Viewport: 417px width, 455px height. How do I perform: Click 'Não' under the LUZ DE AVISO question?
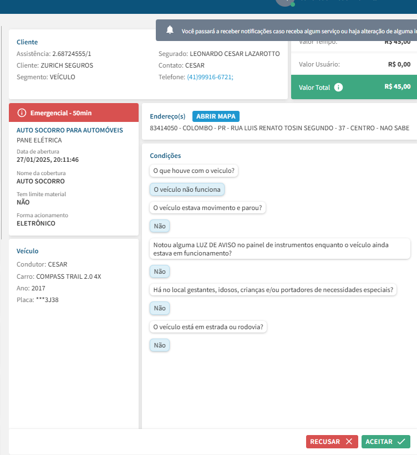pyautogui.click(x=160, y=272)
